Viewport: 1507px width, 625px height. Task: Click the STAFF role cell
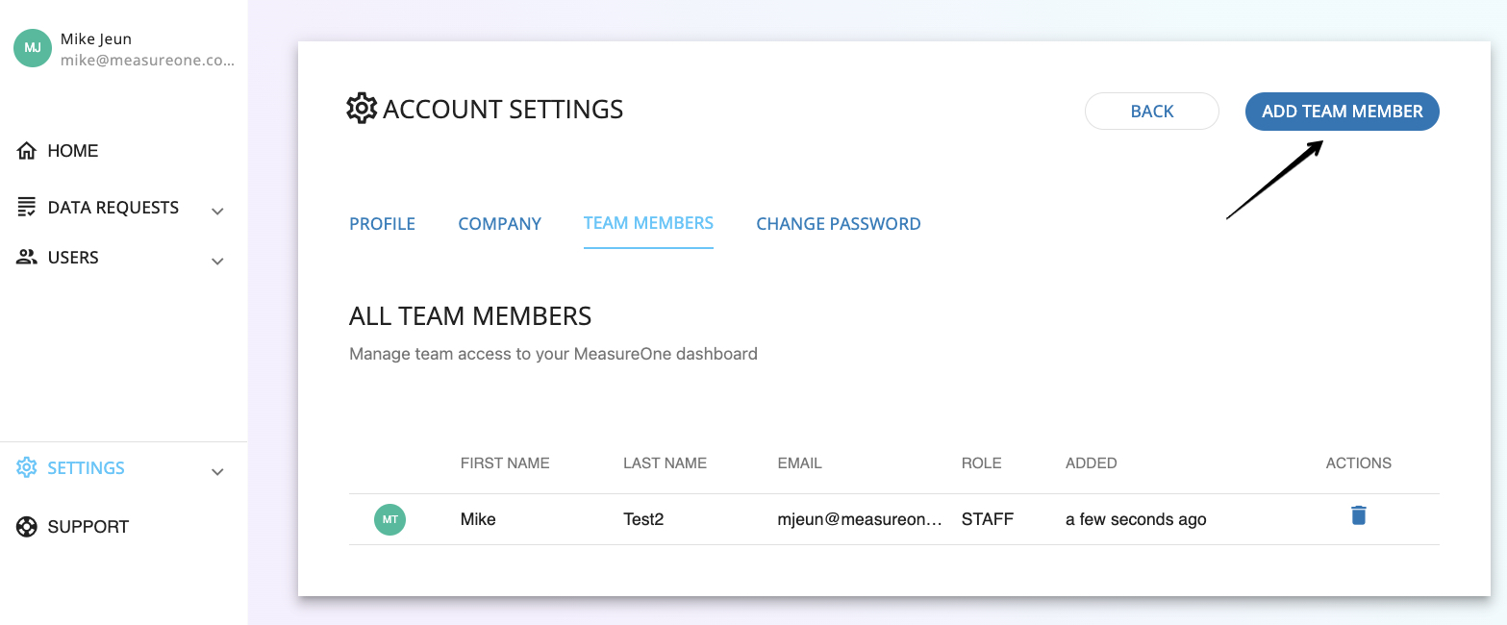pyautogui.click(x=988, y=519)
